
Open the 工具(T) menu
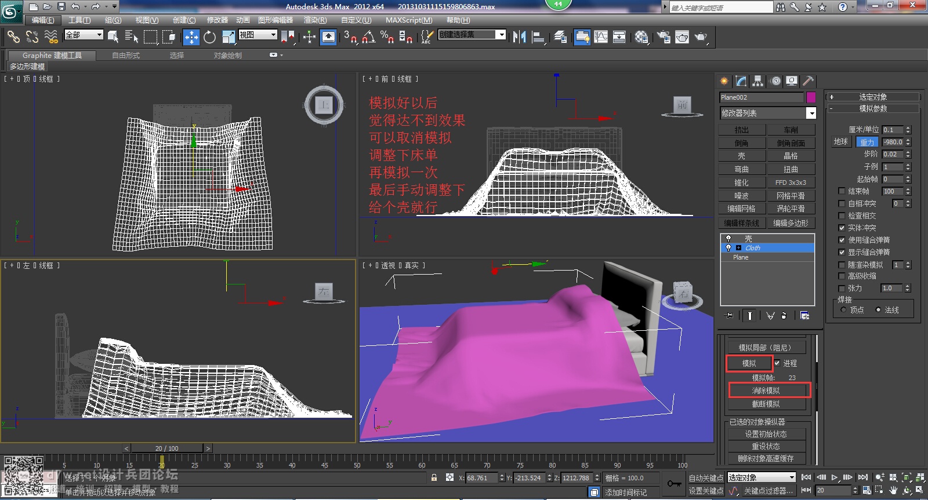[x=79, y=20]
